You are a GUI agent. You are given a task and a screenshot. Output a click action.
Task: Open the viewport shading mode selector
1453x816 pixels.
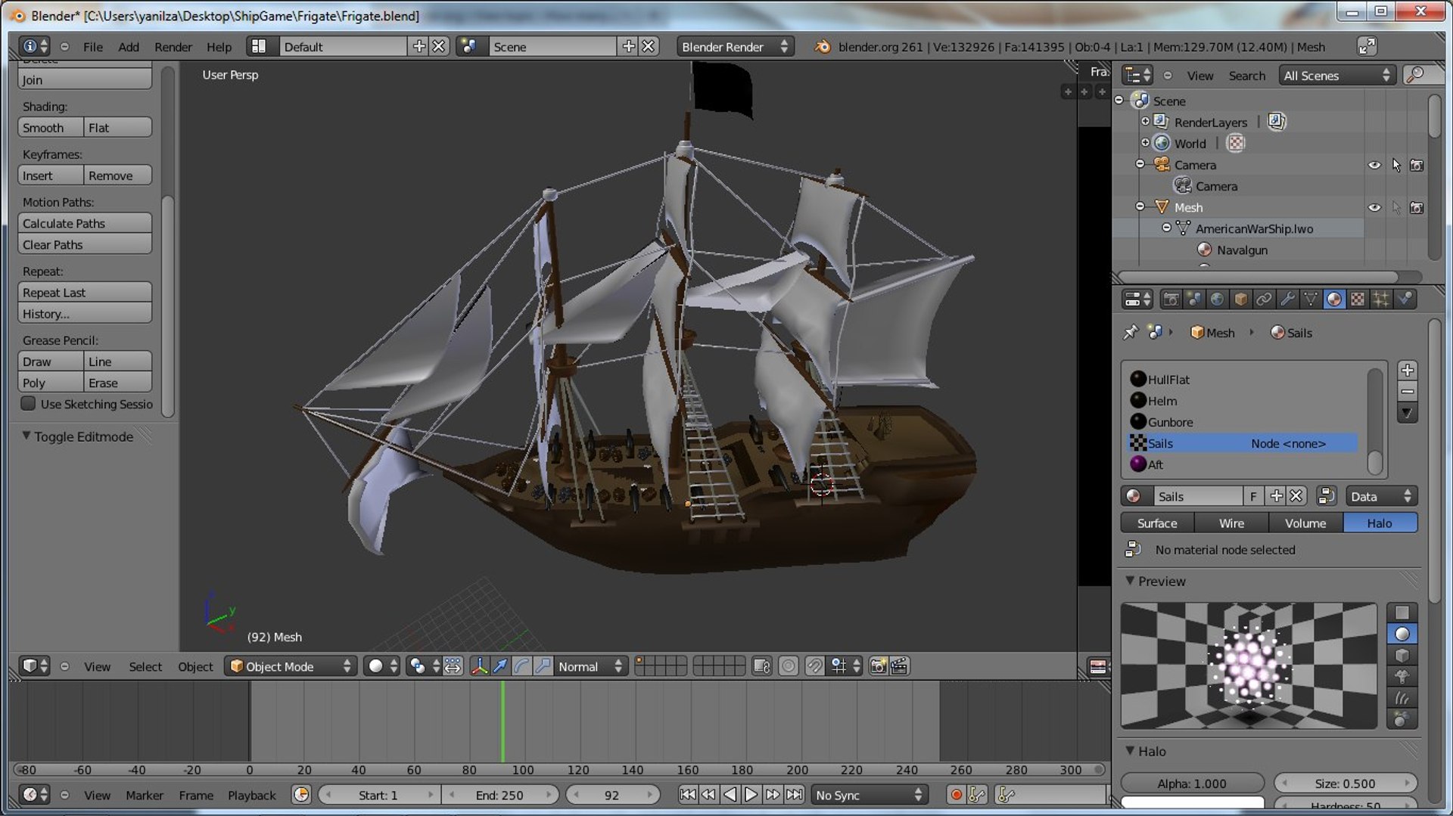pos(382,666)
